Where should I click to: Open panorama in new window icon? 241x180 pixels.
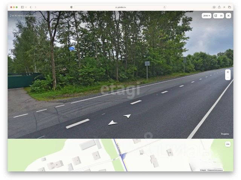pos(216,16)
